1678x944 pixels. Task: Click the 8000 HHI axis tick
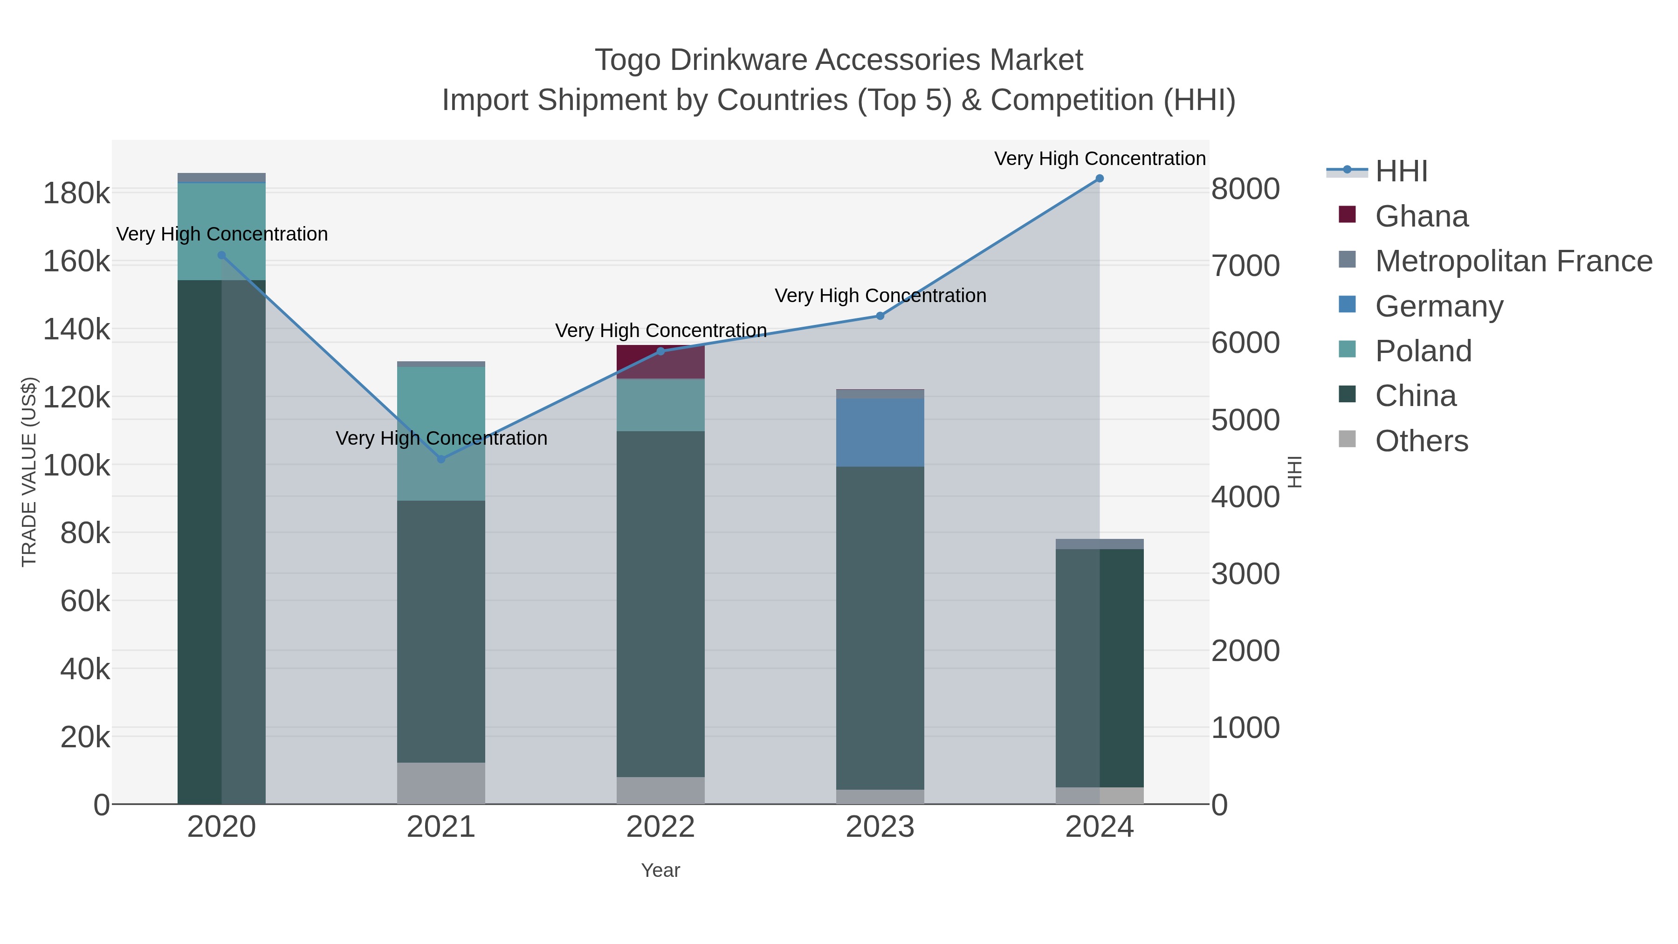1245,189
